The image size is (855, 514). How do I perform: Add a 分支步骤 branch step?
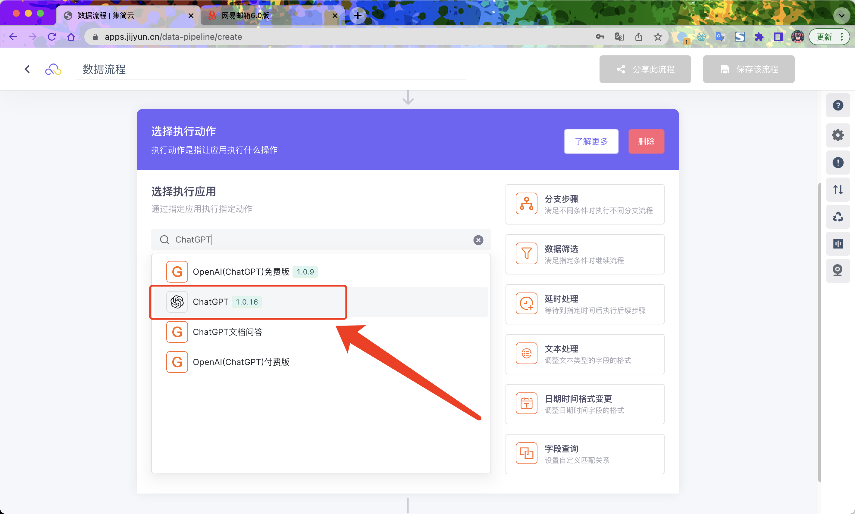[x=584, y=204]
